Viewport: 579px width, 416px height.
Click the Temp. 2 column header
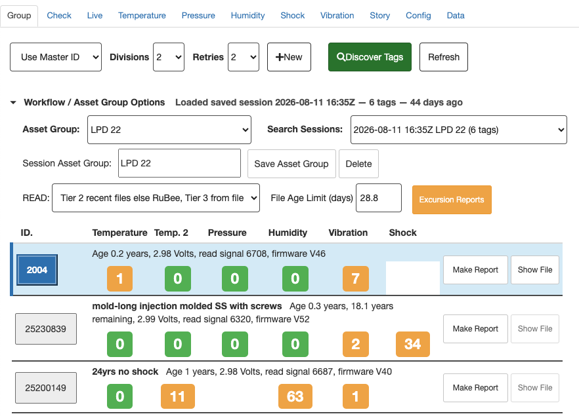pyautogui.click(x=171, y=233)
